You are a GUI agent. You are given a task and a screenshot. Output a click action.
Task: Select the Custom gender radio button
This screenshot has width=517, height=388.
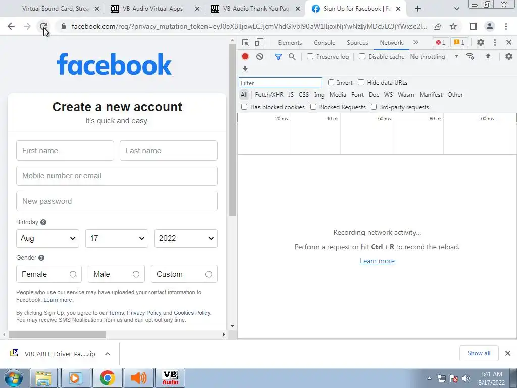click(209, 274)
